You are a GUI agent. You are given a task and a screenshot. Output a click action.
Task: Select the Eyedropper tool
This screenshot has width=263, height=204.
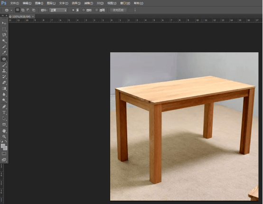coord(4,53)
